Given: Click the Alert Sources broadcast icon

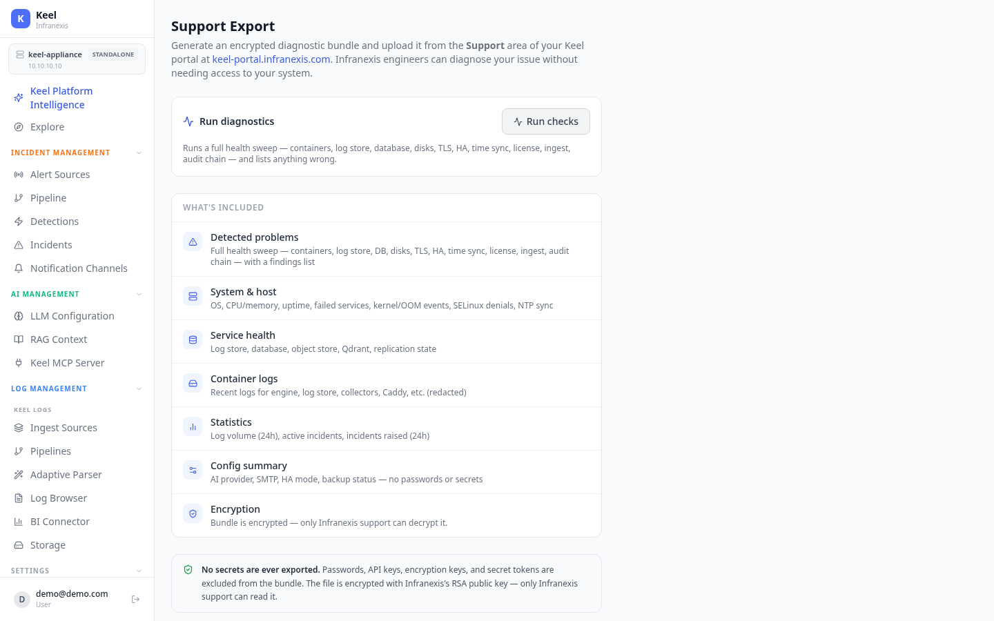Looking at the screenshot, I should pos(19,175).
